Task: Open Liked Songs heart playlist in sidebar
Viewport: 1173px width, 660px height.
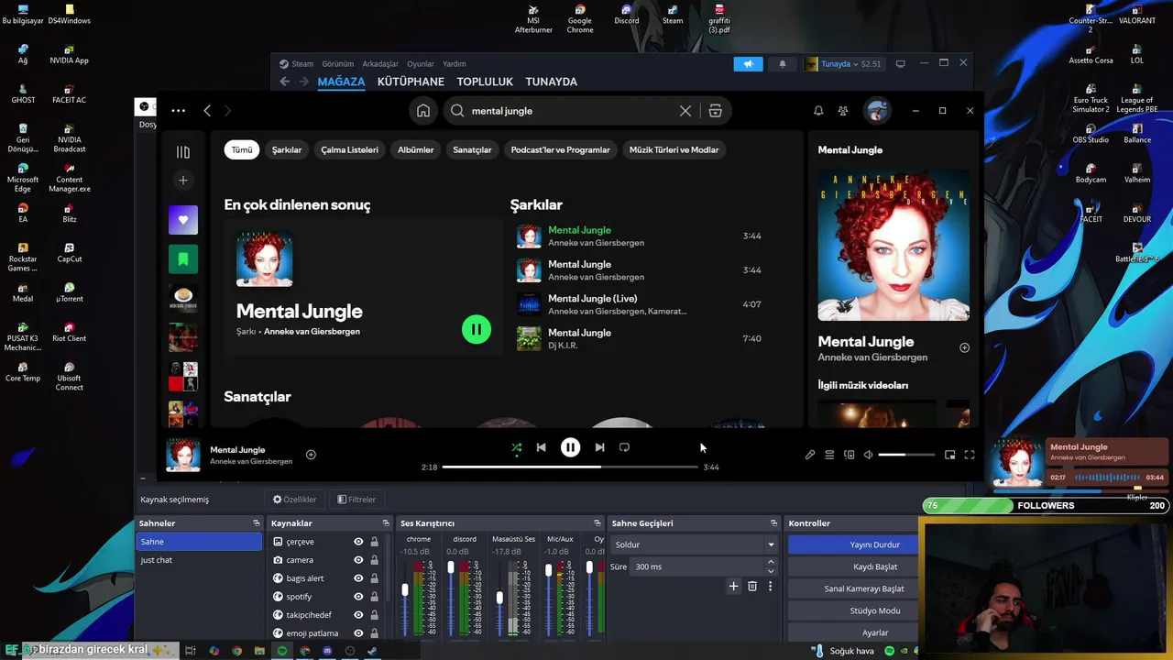Action: (x=183, y=220)
